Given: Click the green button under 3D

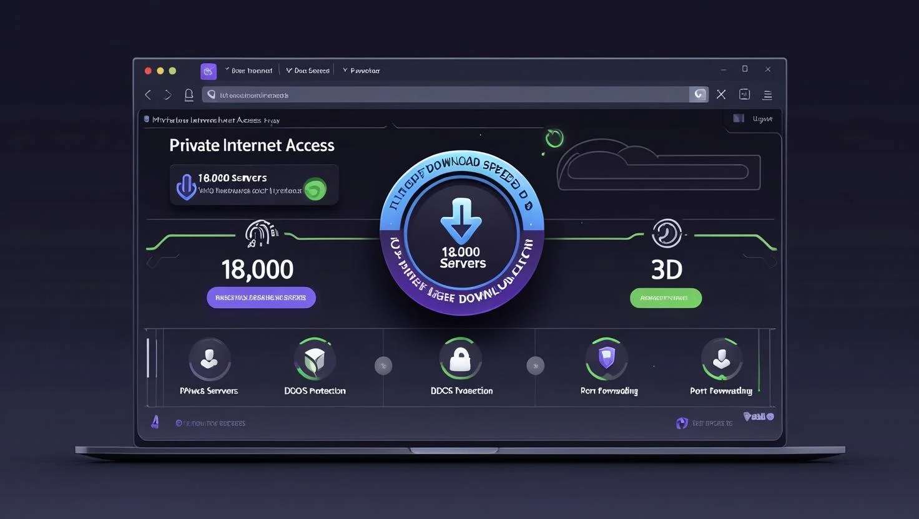Looking at the screenshot, I should 666,298.
